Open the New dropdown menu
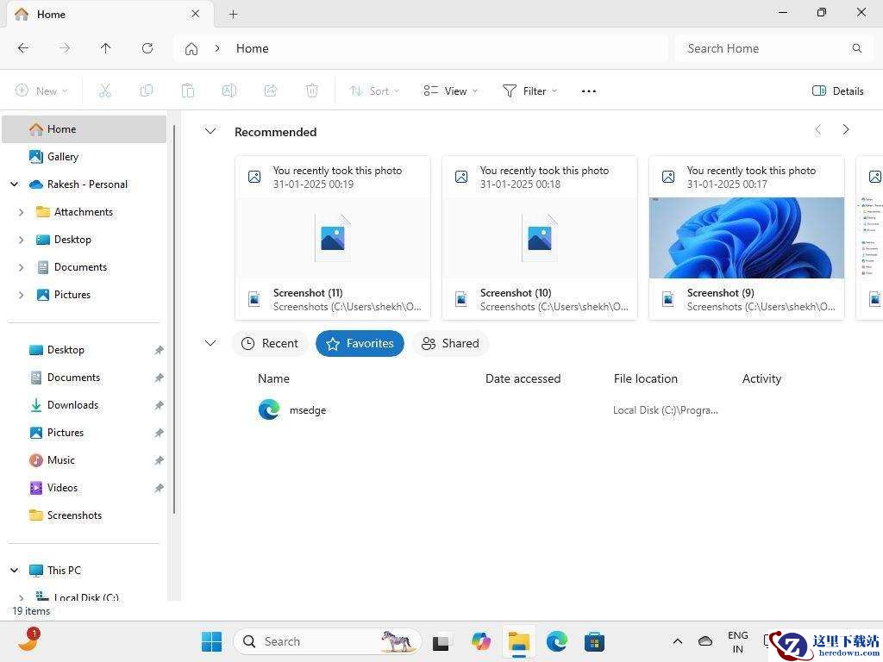The width and height of the screenshot is (883, 662). [x=41, y=91]
